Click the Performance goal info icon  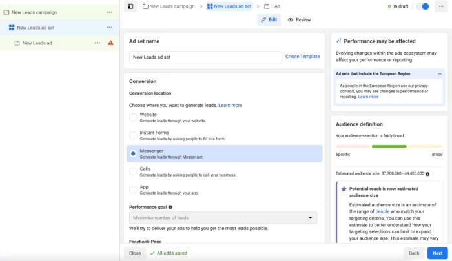(x=170, y=207)
